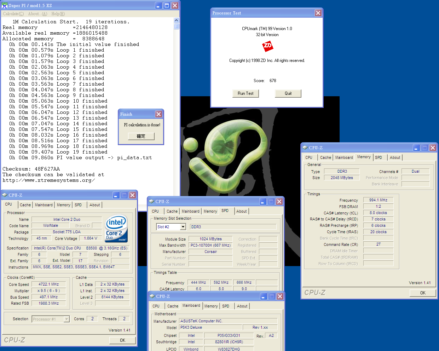The height and width of the screenshot is (351, 439).
Task: Click the CAS# Latency 8.0 clocks value
Action: click(x=378, y=213)
